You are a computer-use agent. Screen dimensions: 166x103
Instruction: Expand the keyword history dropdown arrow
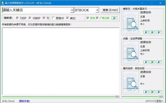click(x=72, y=10)
